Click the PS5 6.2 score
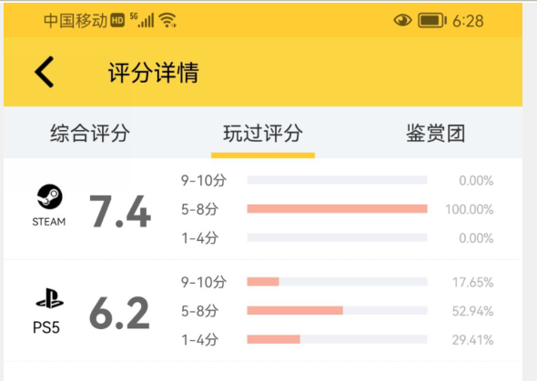Screen dimensions: 537x381 point(119,313)
